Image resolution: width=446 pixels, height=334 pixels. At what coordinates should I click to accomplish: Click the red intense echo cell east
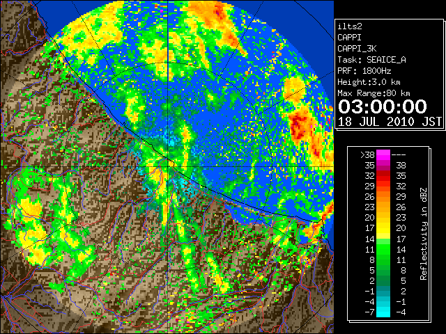click(x=298, y=127)
